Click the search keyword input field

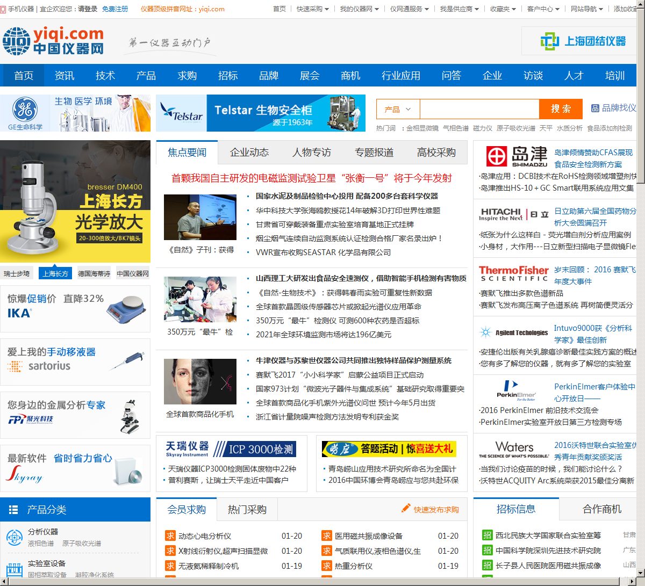coord(479,109)
